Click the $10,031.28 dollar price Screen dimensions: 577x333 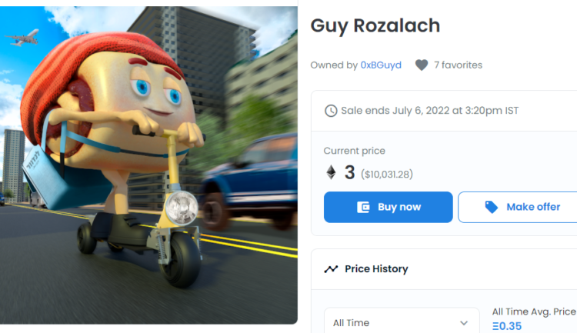tap(387, 175)
